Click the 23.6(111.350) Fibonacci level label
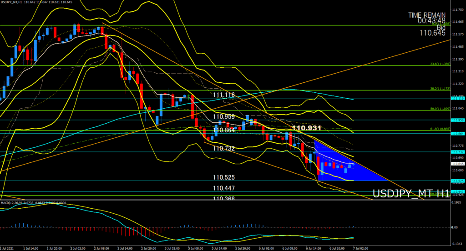This screenshot has width=466, height=251. coord(440,64)
